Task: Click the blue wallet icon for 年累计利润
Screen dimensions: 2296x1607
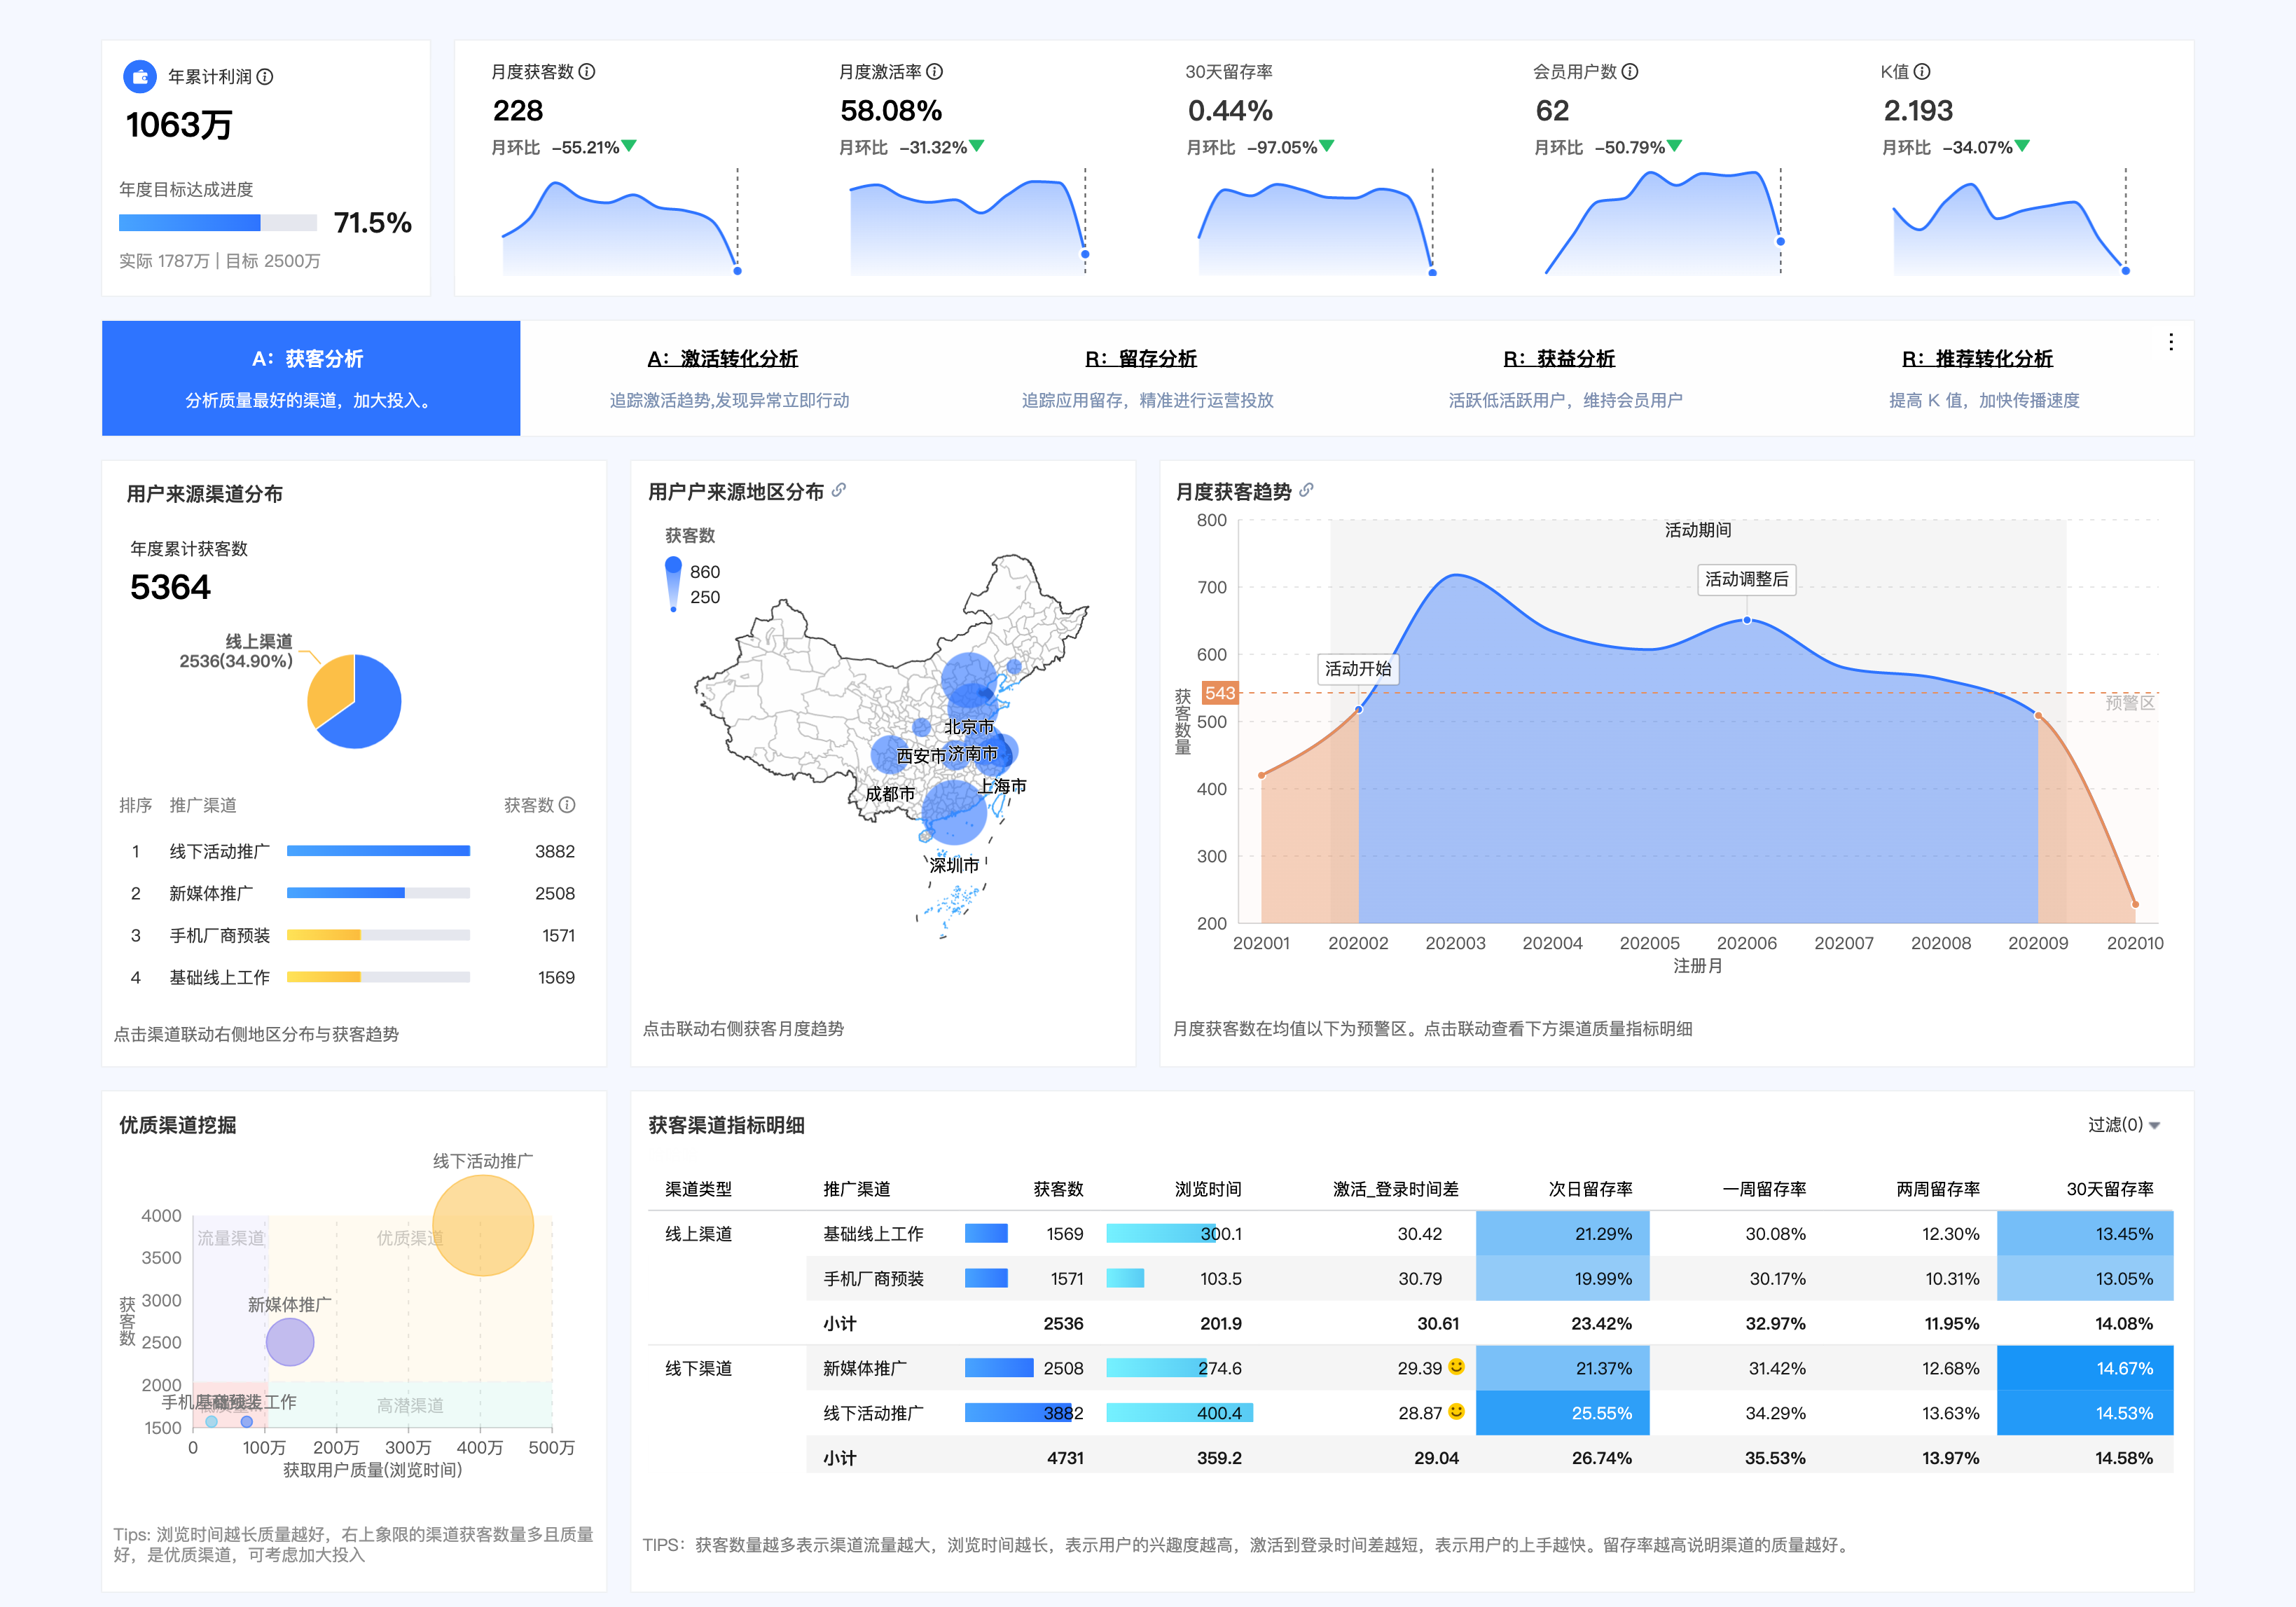Action: [x=140, y=77]
